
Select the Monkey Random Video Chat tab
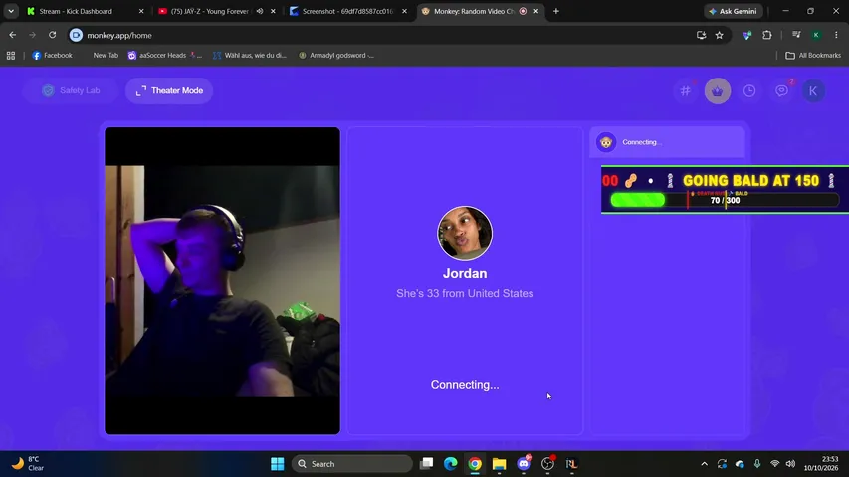click(x=474, y=11)
